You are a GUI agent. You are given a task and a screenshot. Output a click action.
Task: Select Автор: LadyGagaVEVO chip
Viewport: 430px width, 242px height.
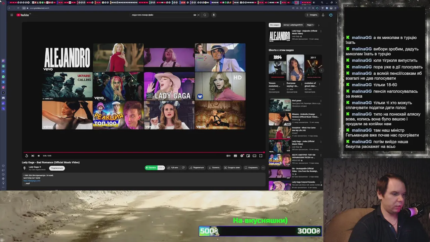coord(293,25)
